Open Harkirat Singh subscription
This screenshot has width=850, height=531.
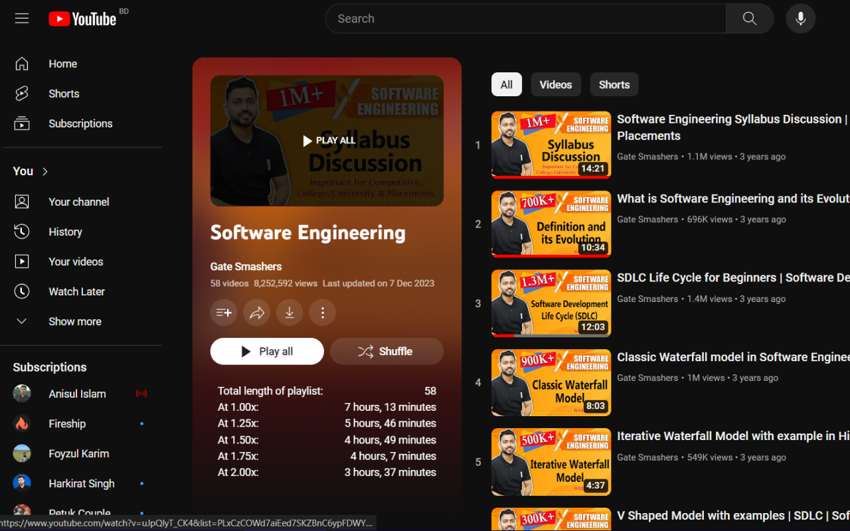pos(83,483)
